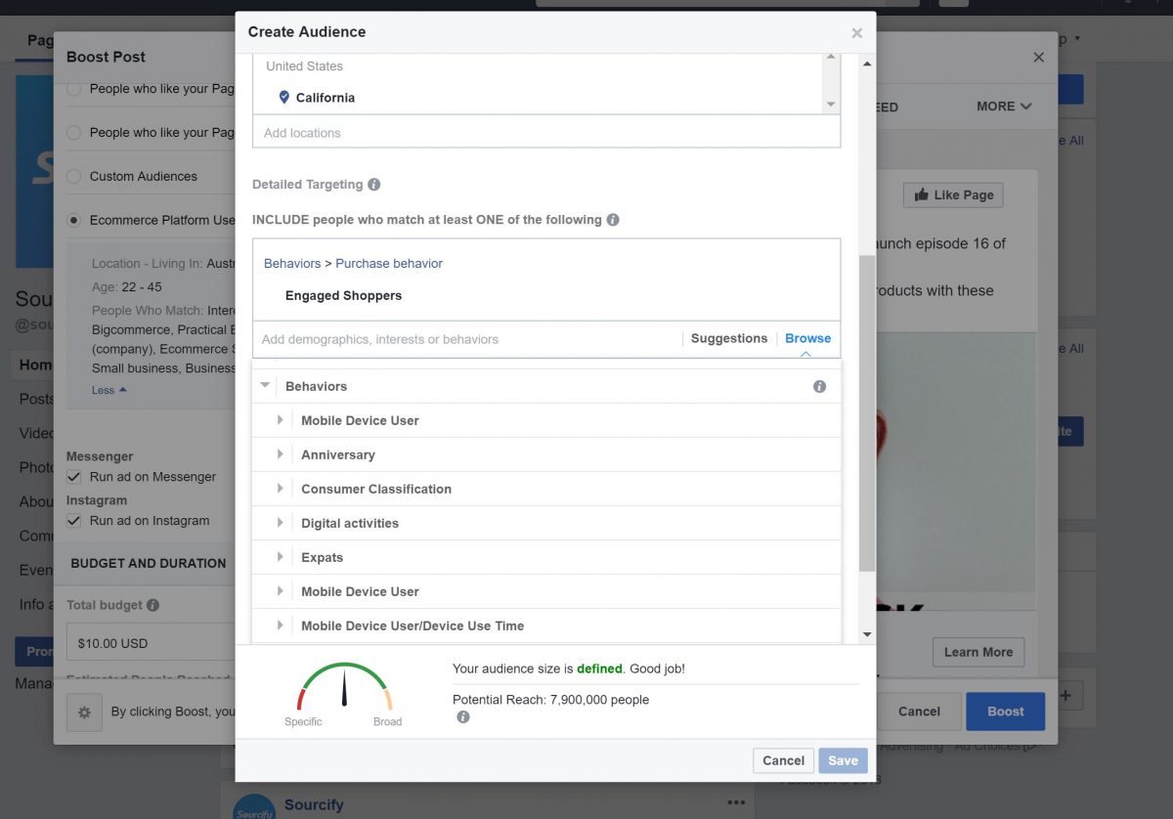
Task: Click Cancel in Boost Post window
Action: click(x=919, y=711)
